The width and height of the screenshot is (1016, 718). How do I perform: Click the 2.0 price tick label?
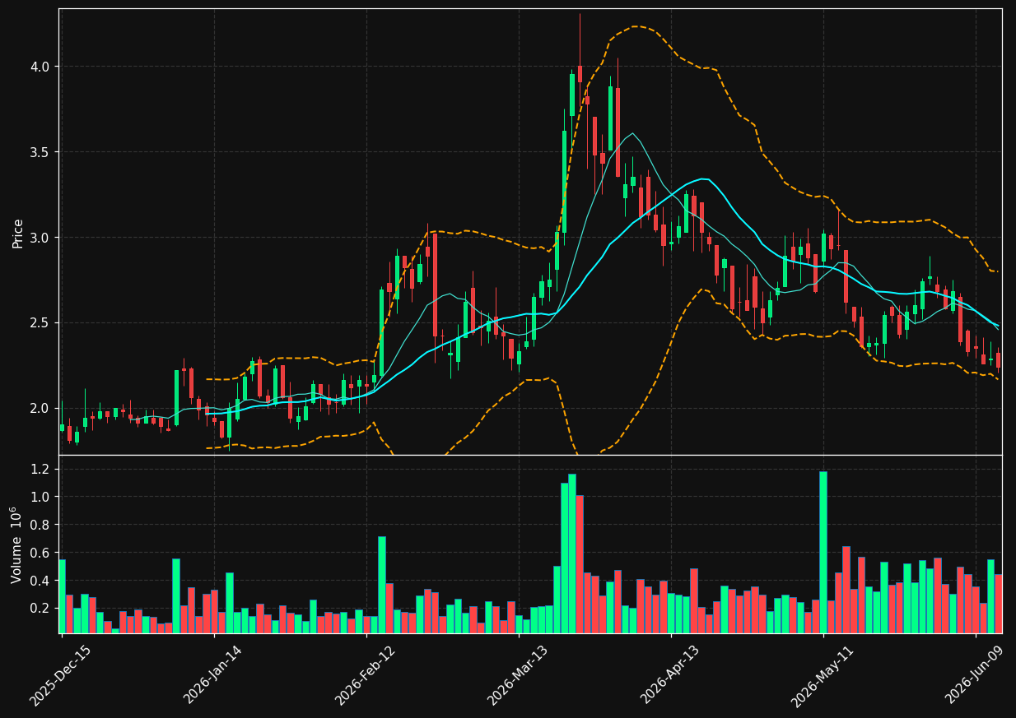click(x=41, y=408)
